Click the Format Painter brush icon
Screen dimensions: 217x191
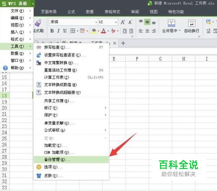click(x=38, y=23)
